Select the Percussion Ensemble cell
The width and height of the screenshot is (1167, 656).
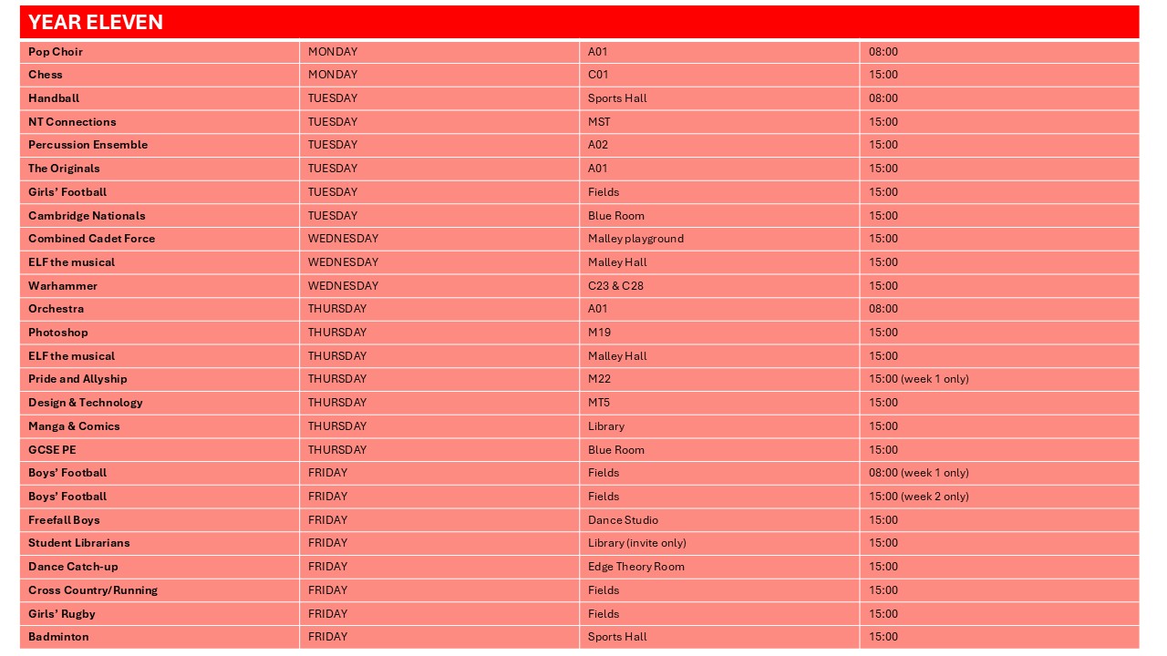pyautogui.click(x=88, y=145)
